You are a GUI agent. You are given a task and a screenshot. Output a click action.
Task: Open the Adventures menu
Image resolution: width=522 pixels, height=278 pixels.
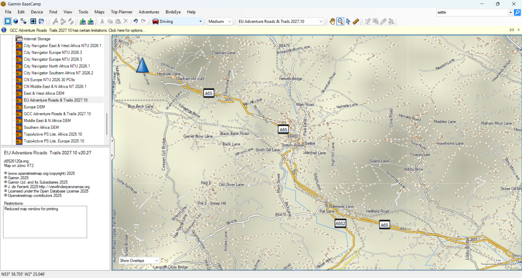tap(149, 12)
